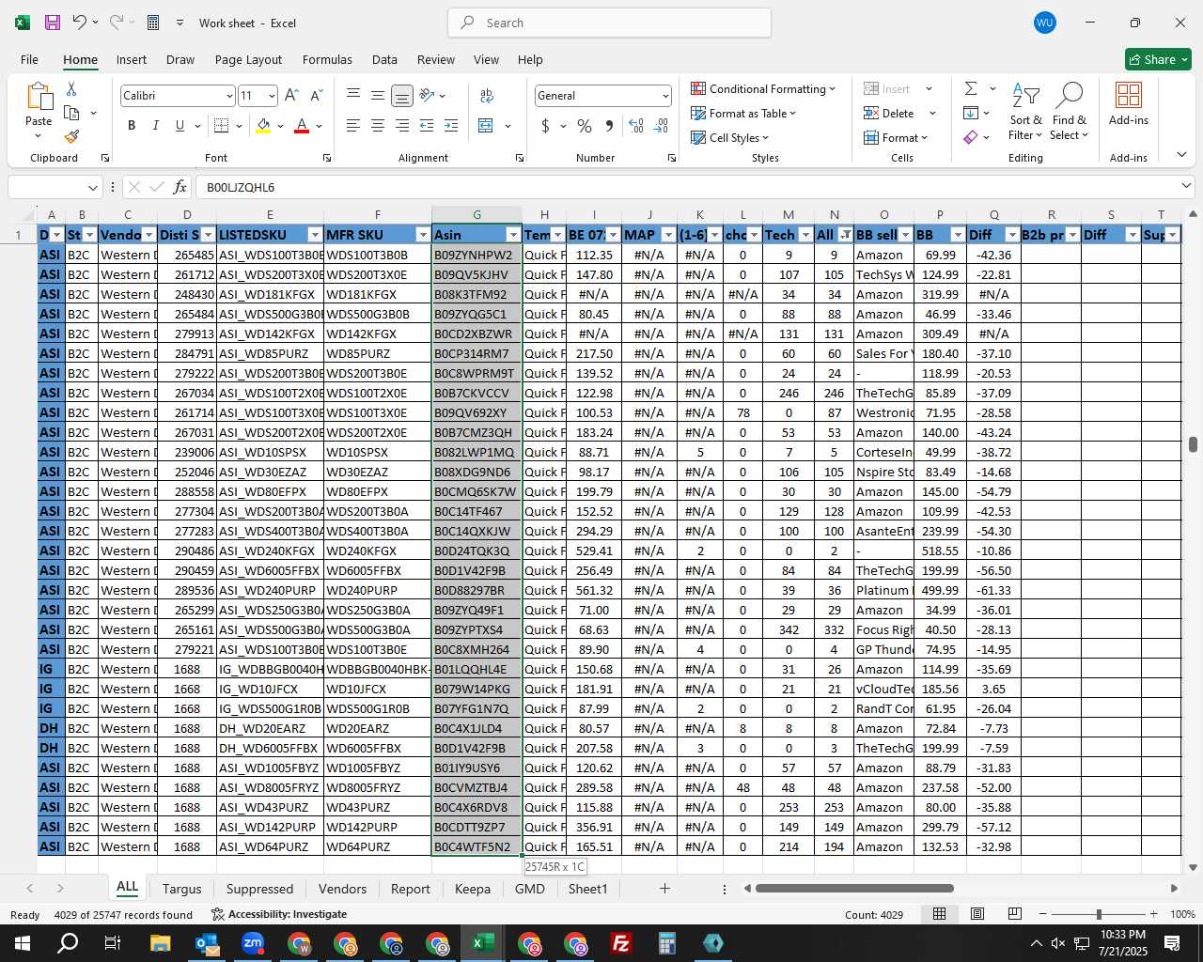Click the Paste clipboard icon
Viewport: 1203px width, 962px height.
click(39, 97)
